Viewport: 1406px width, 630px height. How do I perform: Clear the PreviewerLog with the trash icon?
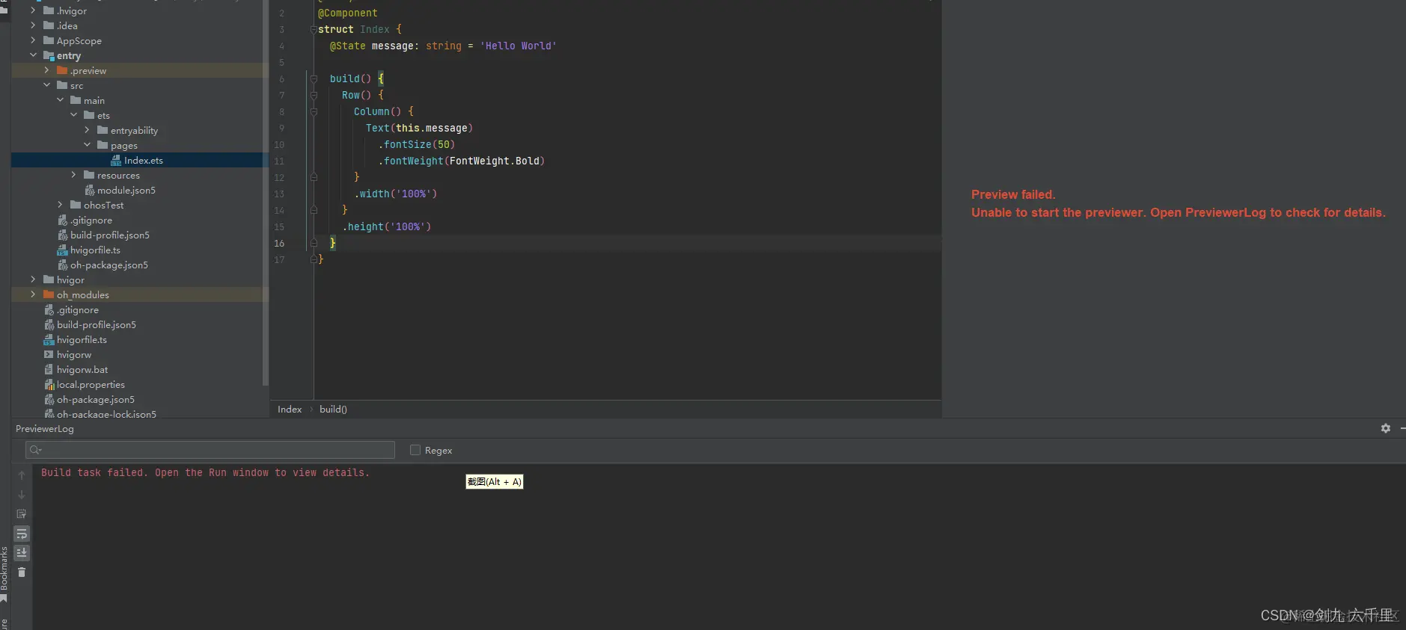click(22, 572)
